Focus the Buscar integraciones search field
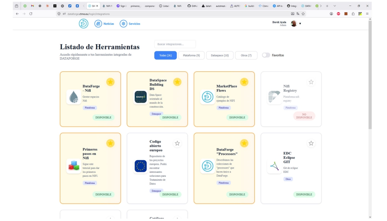The image size is (387, 221). 175,44
